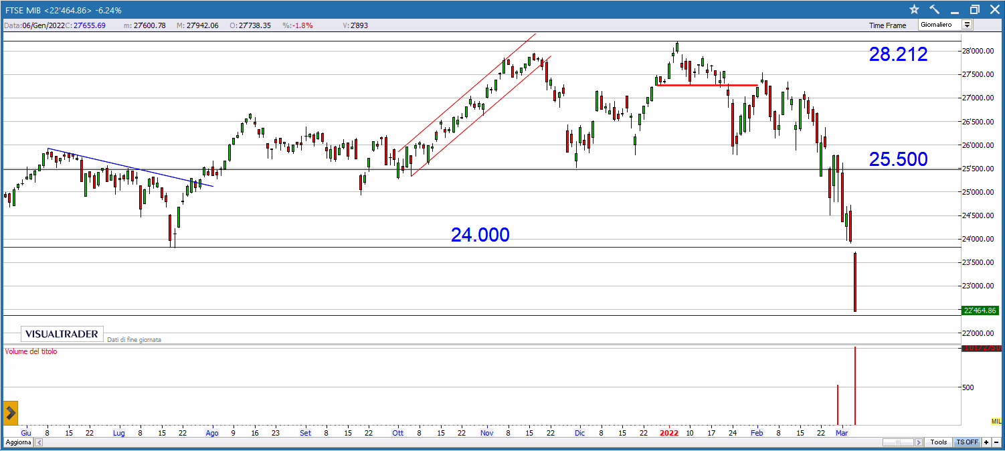Viewport: 1005px width, 451px height.
Task: Click the maximum value M: 27'942.06
Action: tap(197, 25)
